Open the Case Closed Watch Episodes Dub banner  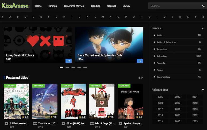[x=109, y=45]
